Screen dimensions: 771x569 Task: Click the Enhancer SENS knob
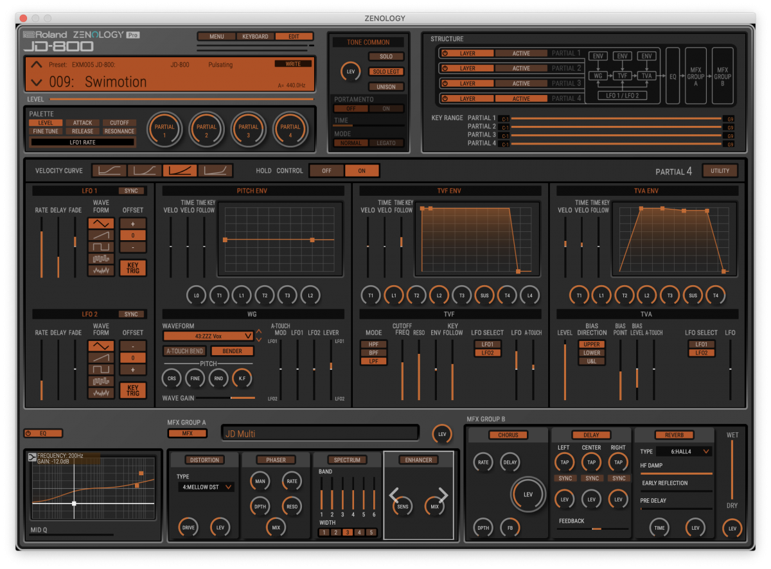coord(402,507)
